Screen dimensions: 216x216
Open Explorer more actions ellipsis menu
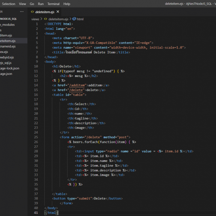[22, 12]
